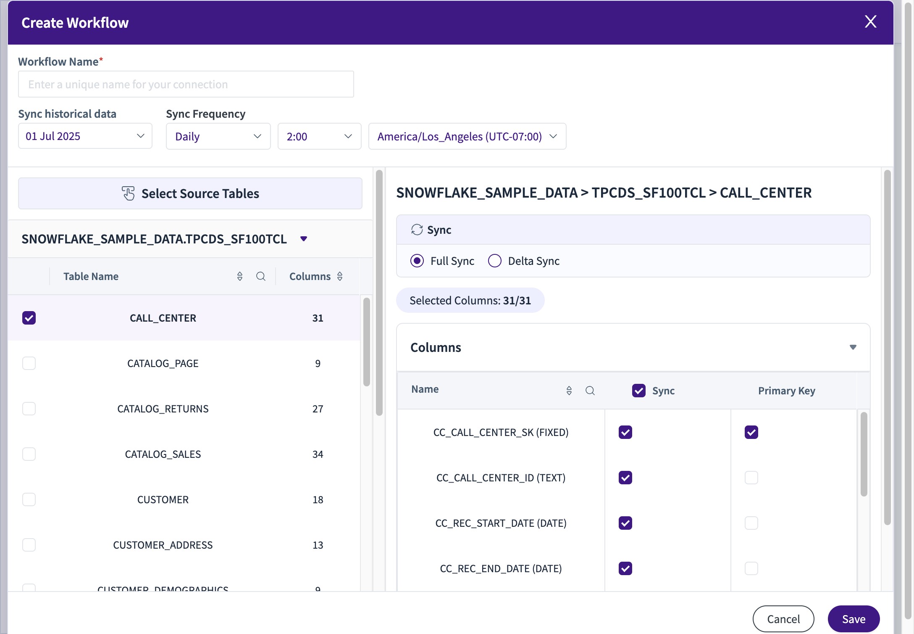Collapse the SNOWFLAKE_SAMPLE_DATA.TPCDS_SF100TCL schema
The image size is (914, 634).
pyautogui.click(x=304, y=239)
